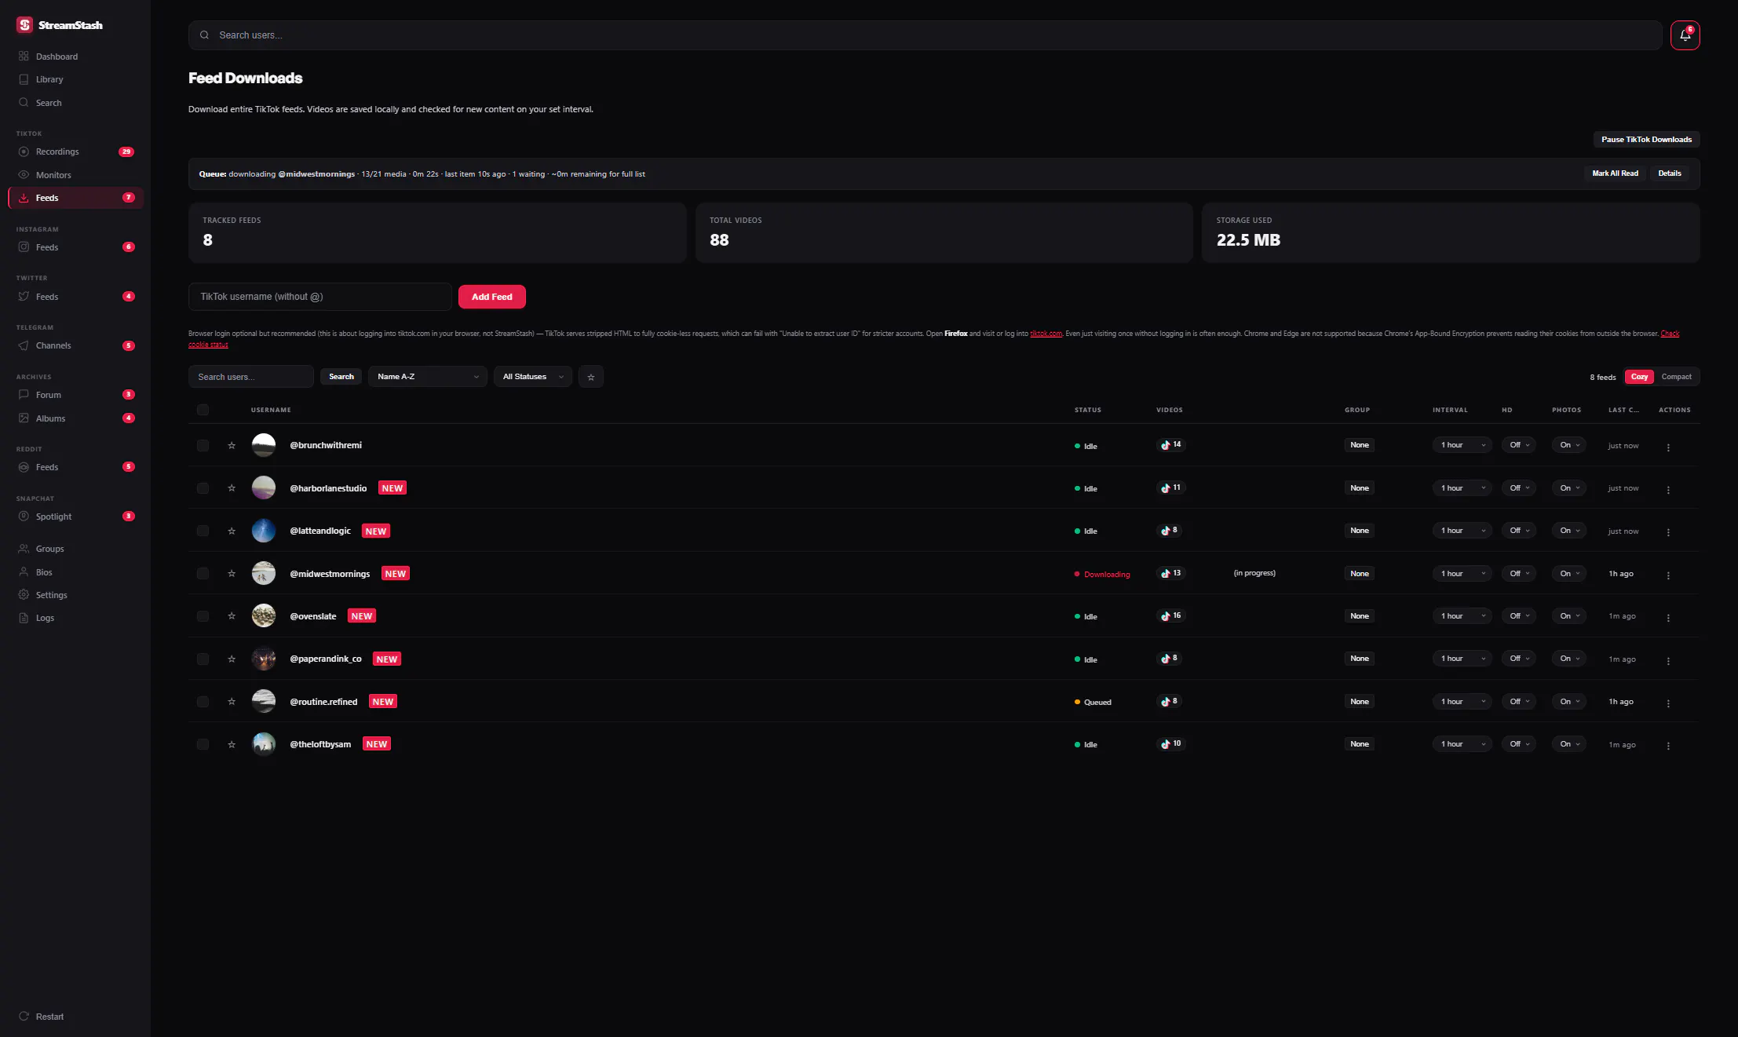Select the @paperandink_co row checkbox
Screen dimensions: 1738x1037
coord(203,659)
